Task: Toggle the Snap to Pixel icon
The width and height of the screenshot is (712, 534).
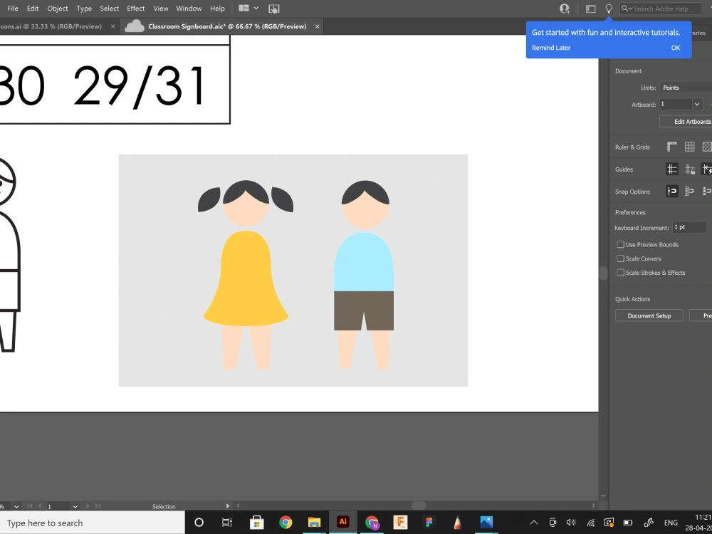Action: click(706, 191)
